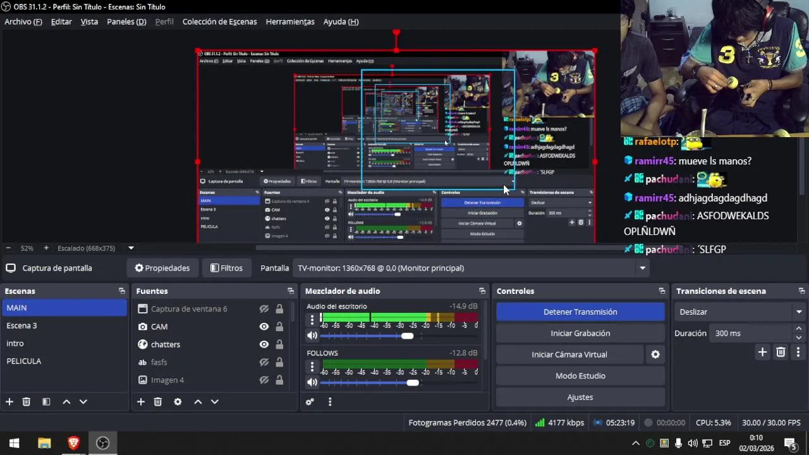Toggle lock on Captura de ventana 6
The width and height of the screenshot is (809, 455).
(279, 309)
